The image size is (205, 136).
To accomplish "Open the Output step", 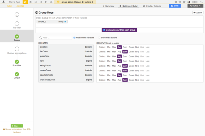I will 17,74.
